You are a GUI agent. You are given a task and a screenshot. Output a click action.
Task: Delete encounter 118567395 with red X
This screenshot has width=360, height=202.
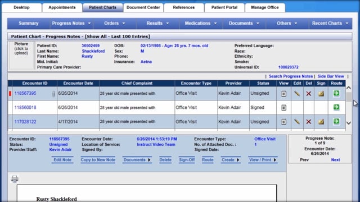[309, 94]
